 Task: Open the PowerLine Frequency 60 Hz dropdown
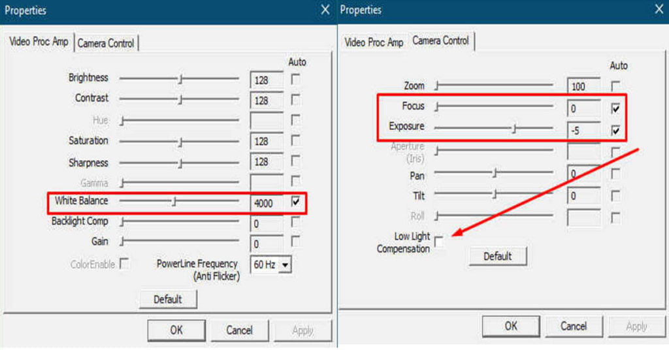coord(286,264)
